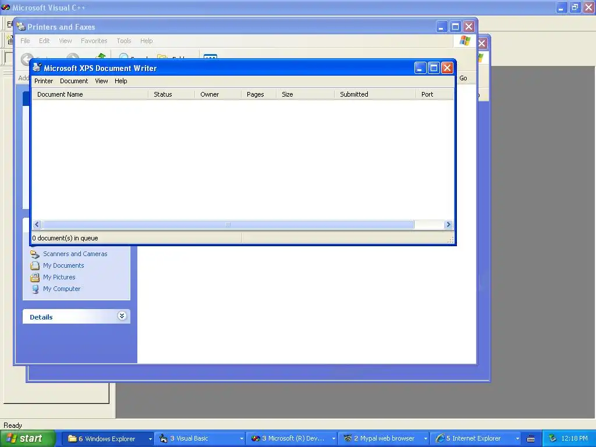Open the File menu in Printers and Faxes
The image size is (596, 447).
tap(25, 41)
